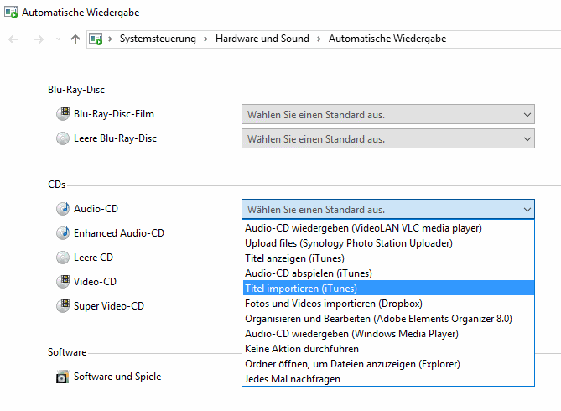Viewport: 561px width, 411px height.
Task: Click the Audio-CD music note icon
Action: pyautogui.click(x=63, y=208)
